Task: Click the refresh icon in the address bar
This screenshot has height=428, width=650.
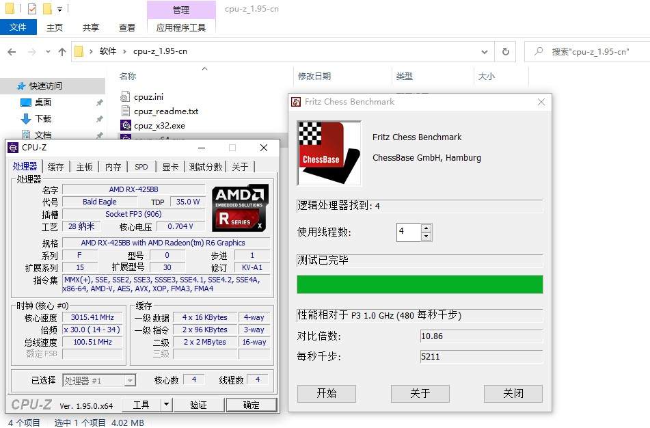Action: (x=505, y=51)
